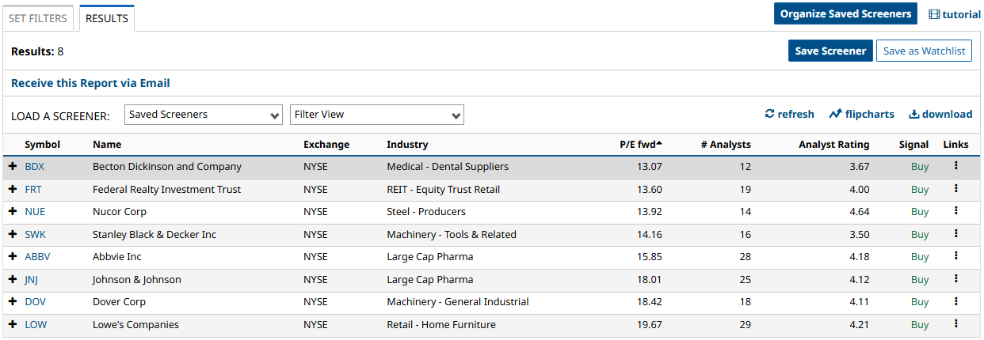Open the tutorial video icon link
984x340 pixels.
click(x=934, y=14)
